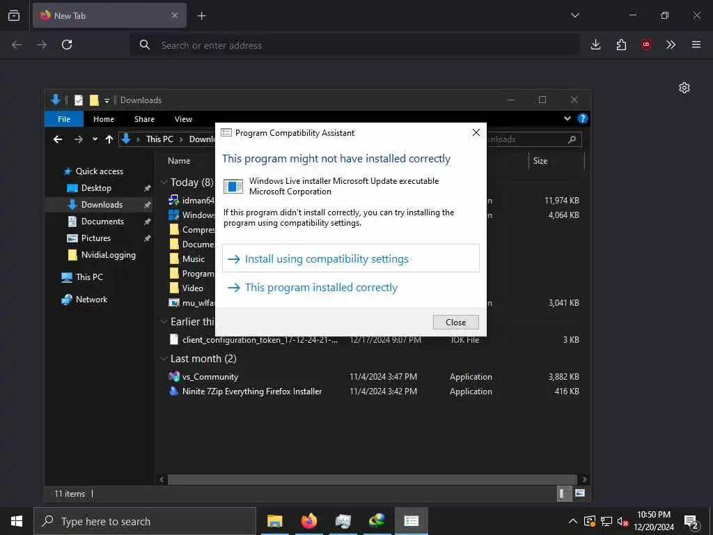The height and width of the screenshot is (535, 713).
Task: Click muted volume icon in tray
Action: (x=622, y=521)
